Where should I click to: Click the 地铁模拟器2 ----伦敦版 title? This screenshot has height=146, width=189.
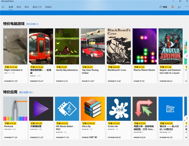(x=41, y=71)
